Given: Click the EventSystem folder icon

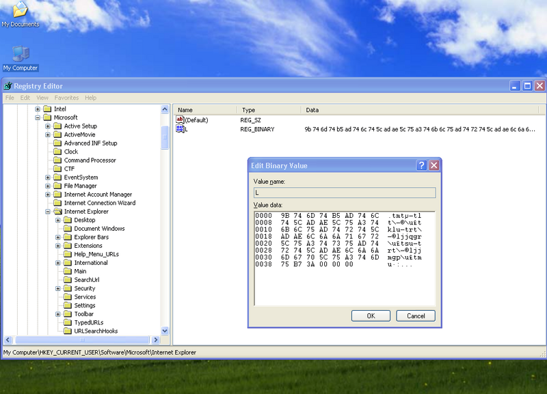Looking at the screenshot, I should pos(57,178).
